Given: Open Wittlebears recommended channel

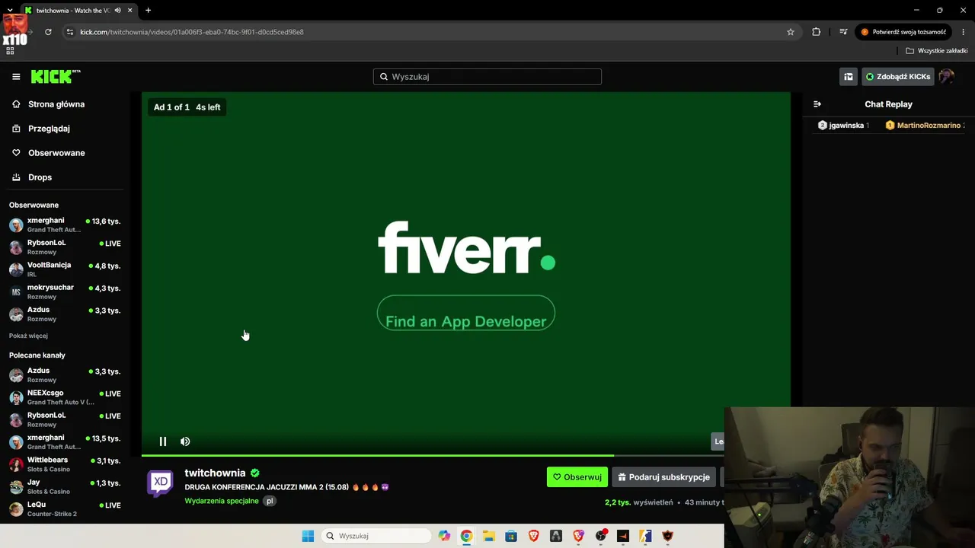Looking at the screenshot, I should tap(65, 464).
